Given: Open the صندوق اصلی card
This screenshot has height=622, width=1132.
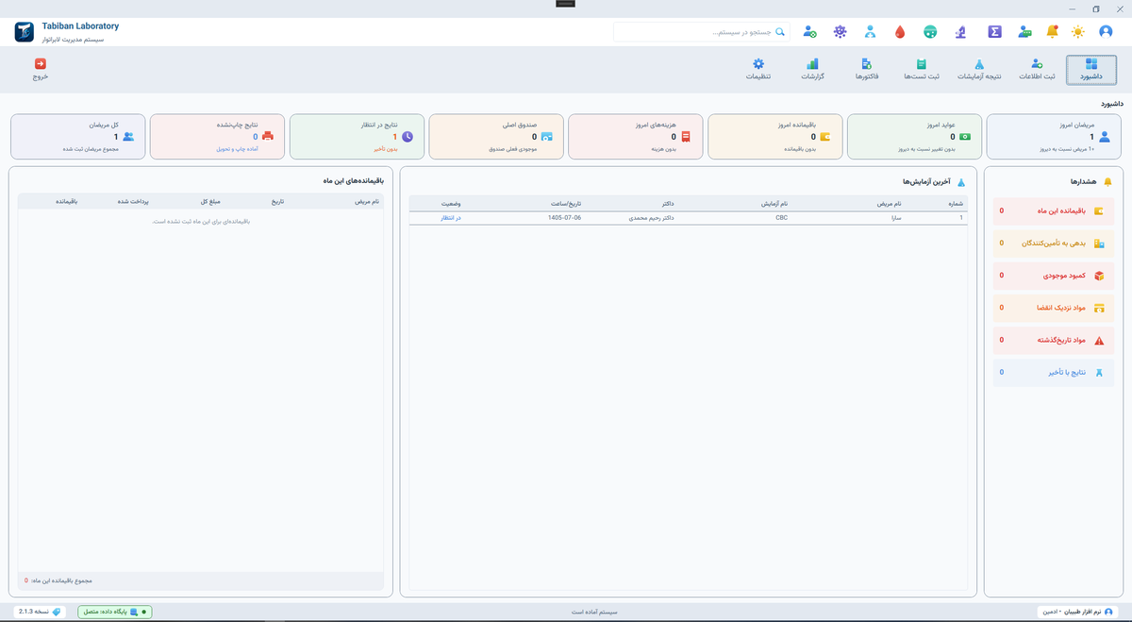Looking at the screenshot, I should pos(496,137).
